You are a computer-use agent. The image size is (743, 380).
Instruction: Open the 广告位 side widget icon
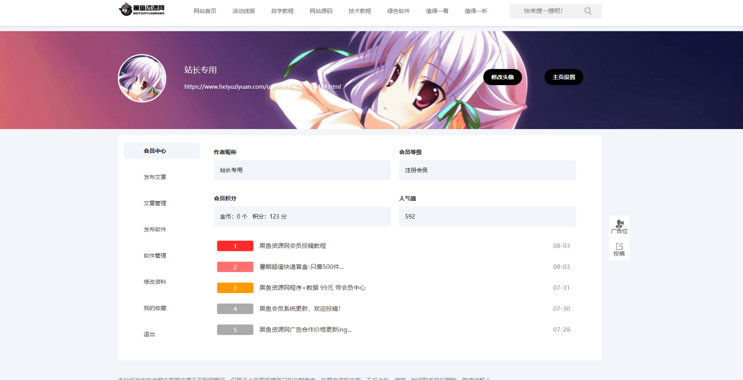point(619,227)
